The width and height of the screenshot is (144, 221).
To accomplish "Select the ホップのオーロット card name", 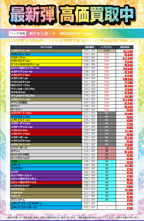I will coord(22,175).
